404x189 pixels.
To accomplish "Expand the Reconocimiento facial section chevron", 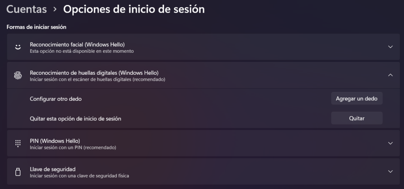I will 390,47.
